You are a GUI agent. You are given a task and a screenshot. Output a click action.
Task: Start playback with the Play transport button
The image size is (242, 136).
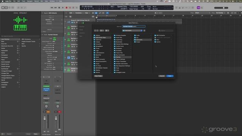pyautogui.click(x=63, y=8)
